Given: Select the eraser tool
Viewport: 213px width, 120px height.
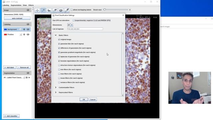Looking at the screenshot, I should coord(55,10).
